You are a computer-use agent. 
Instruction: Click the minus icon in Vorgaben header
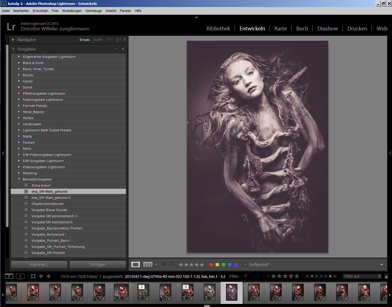(116, 49)
